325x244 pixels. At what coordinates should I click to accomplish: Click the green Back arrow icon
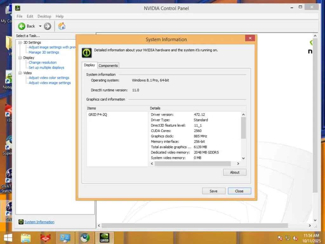(22, 26)
